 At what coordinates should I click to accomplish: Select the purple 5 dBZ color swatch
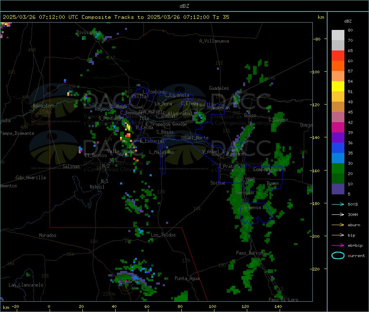click(338, 189)
